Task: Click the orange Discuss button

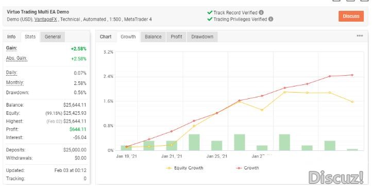Action: click(351, 16)
